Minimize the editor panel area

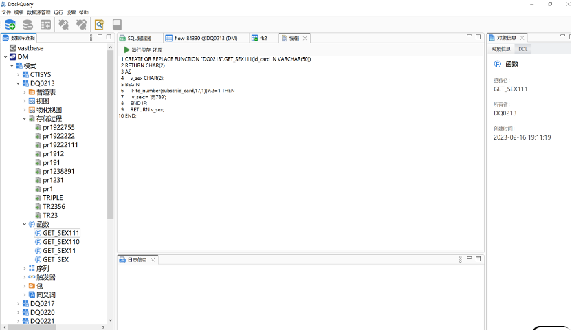tap(470, 36)
